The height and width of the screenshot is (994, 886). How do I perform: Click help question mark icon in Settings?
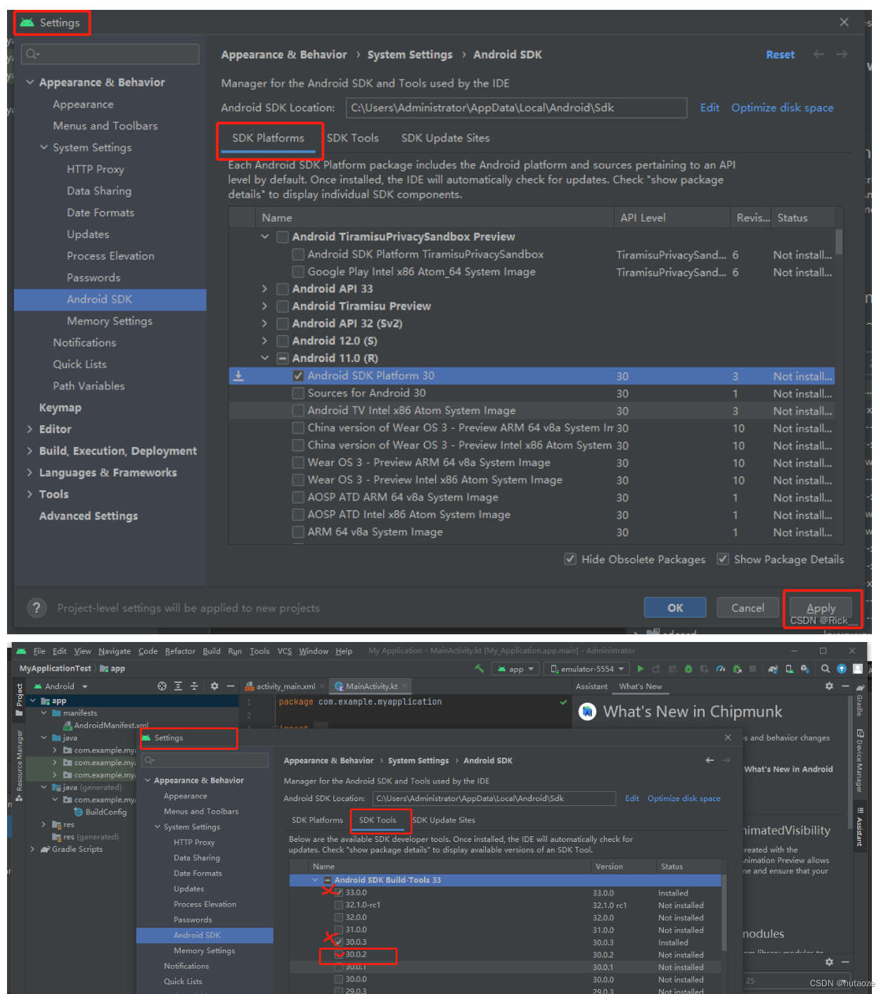[x=37, y=608]
